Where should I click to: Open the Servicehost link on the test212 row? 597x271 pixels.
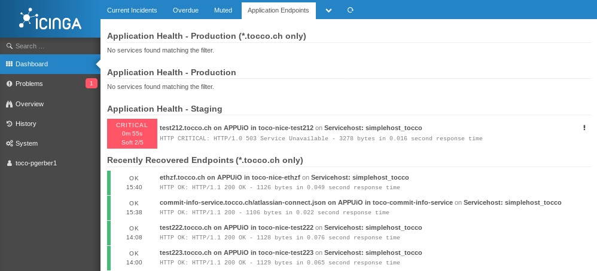(x=373, y=128)
